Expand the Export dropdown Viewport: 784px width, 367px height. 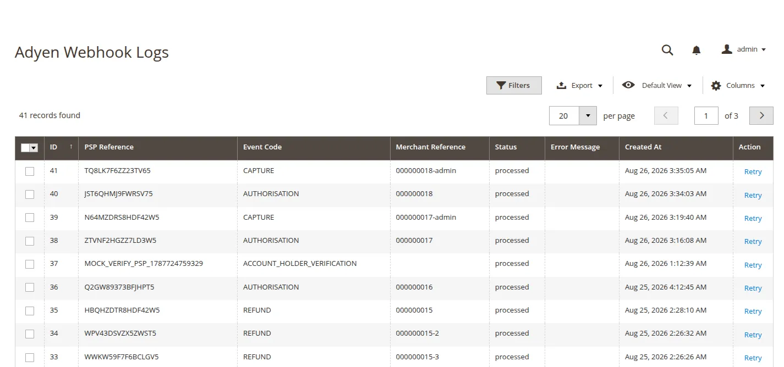580,85
